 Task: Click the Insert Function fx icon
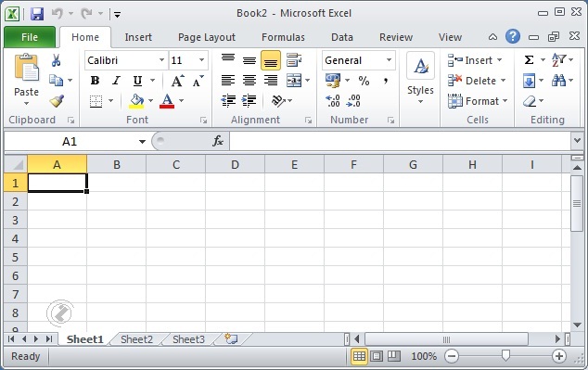(x=218, y=141)
